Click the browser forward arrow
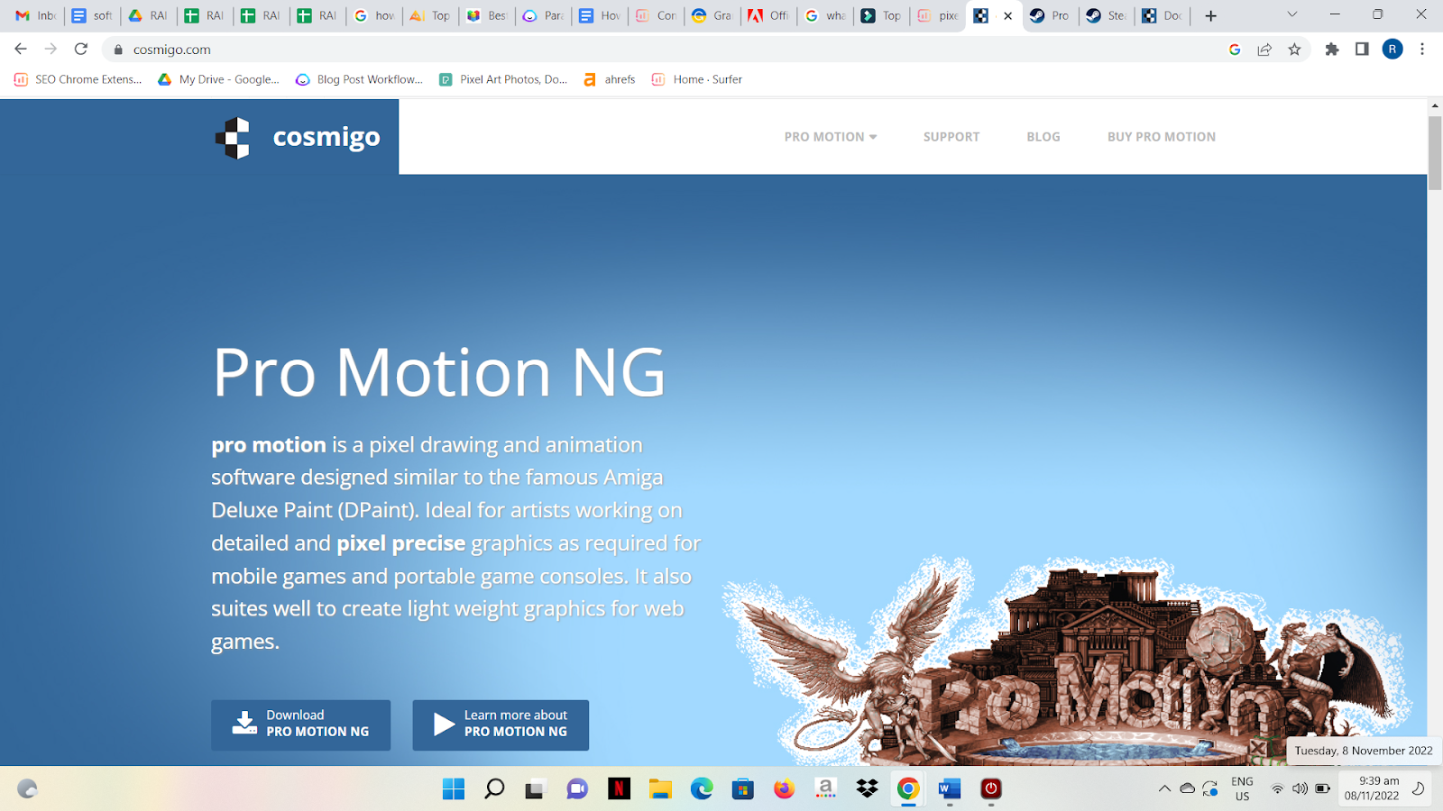 pyautogui.click(x=51, y=50)
